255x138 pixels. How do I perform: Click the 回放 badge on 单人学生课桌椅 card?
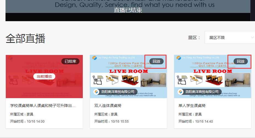[x=240, y=61]
